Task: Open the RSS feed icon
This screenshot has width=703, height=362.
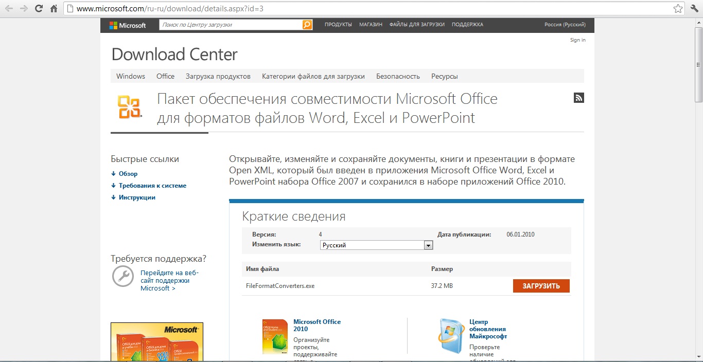Action: [579, 98]
